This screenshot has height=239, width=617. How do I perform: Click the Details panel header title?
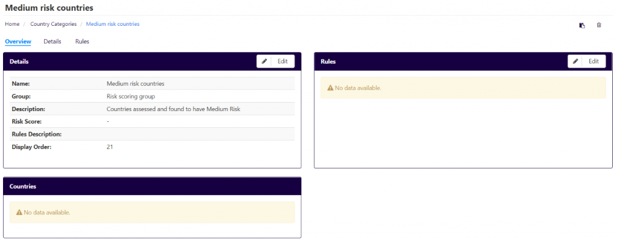(19, 62)
